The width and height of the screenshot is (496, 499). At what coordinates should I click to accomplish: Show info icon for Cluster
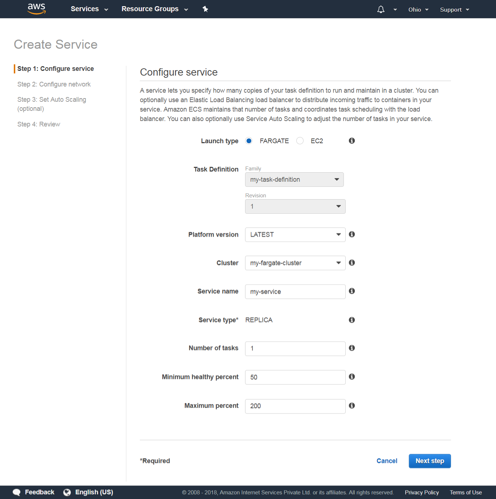point(352,263)
